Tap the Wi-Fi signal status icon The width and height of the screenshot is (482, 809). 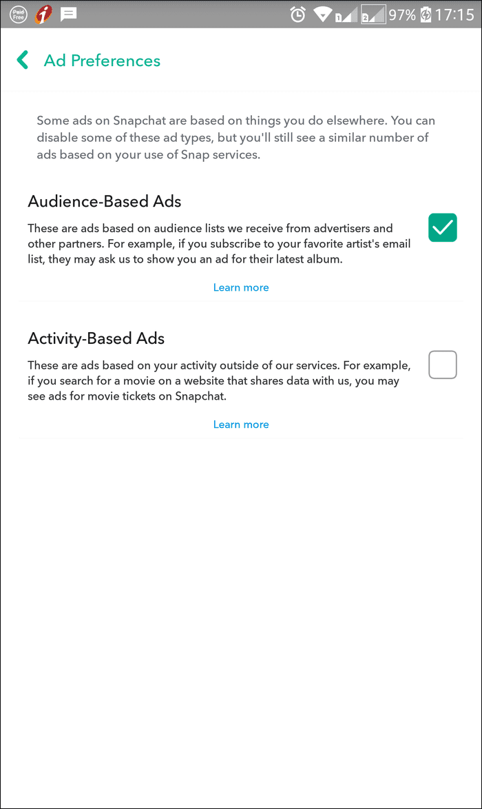coord(323,14)
